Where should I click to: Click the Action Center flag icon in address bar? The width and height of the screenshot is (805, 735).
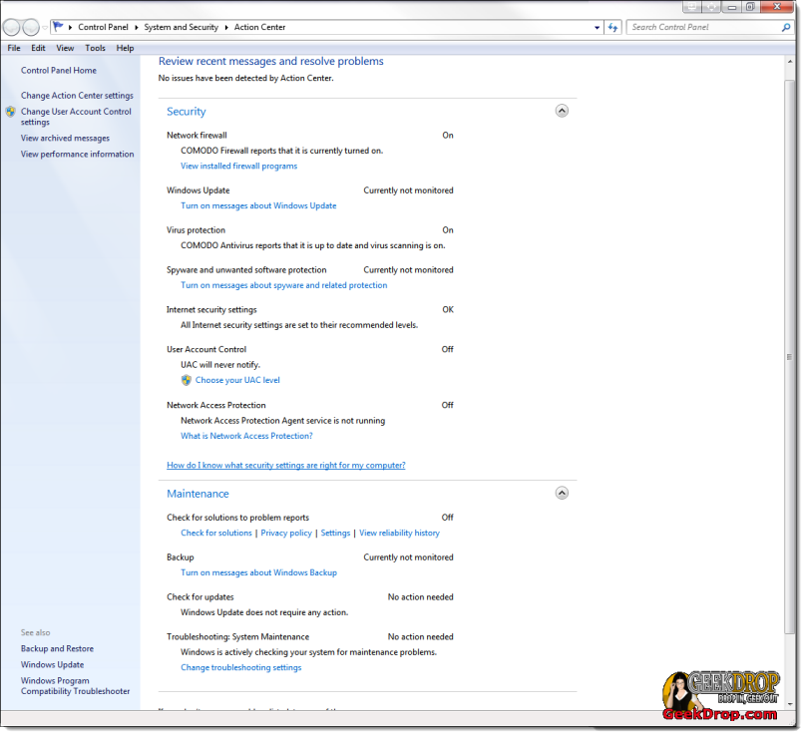tap(58, 26)
